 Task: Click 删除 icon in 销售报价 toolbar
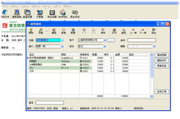[54, 31]
